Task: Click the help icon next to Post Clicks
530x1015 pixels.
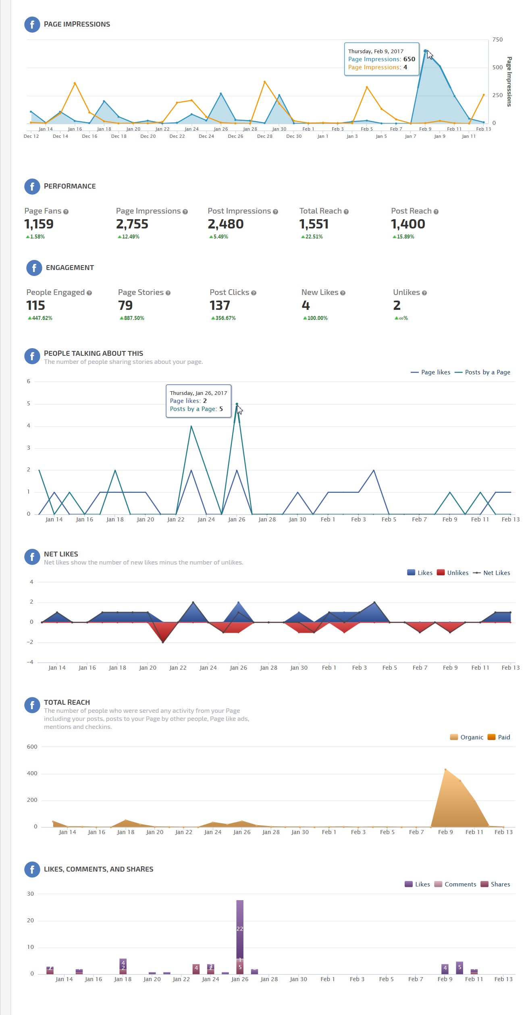Action: click(254, 293)
